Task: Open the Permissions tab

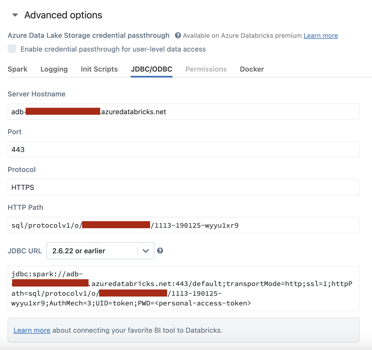Action: 206,69
